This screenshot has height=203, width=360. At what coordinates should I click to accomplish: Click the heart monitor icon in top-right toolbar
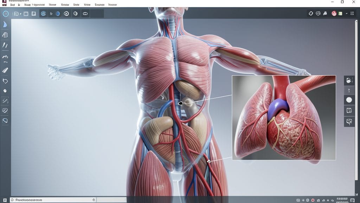318,14
